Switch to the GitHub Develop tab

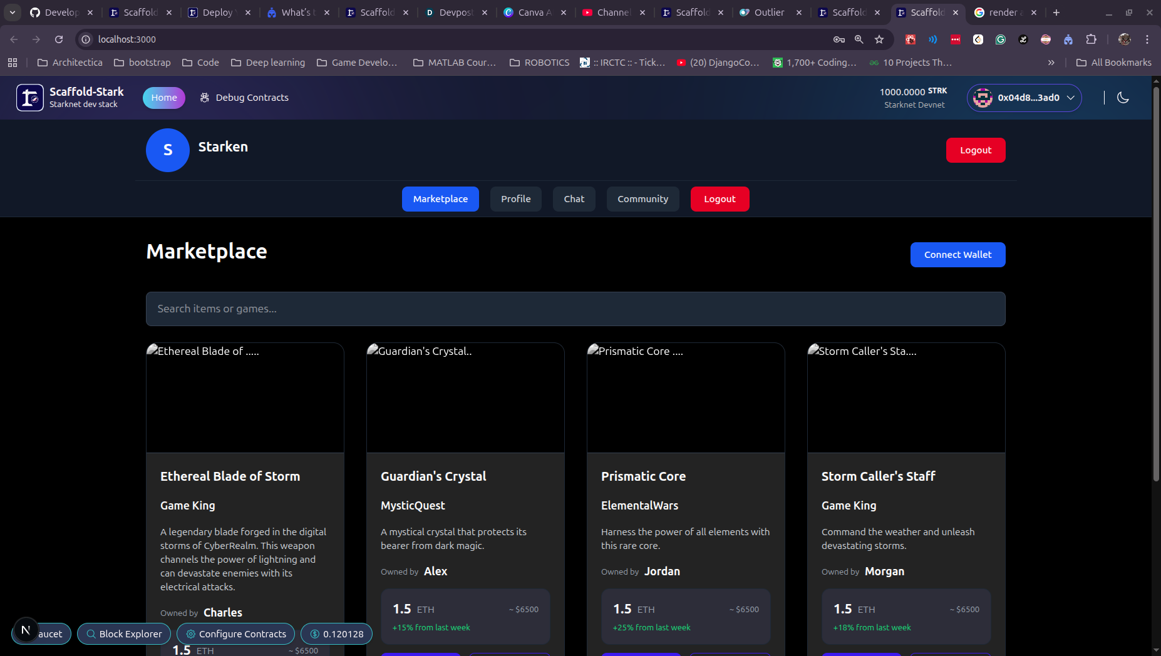(x=61, y=13)
